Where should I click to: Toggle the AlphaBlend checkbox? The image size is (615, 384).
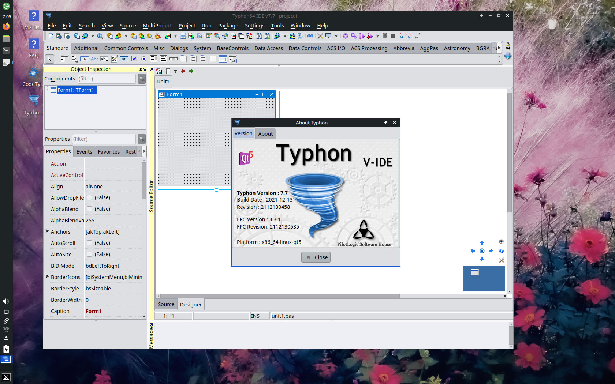point(89,209)
